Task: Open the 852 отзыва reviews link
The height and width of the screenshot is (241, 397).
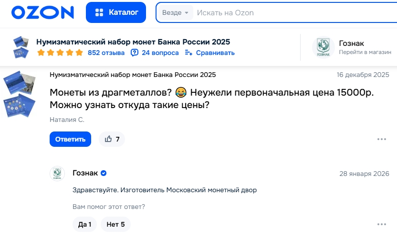Action: (x=106, y=53)
